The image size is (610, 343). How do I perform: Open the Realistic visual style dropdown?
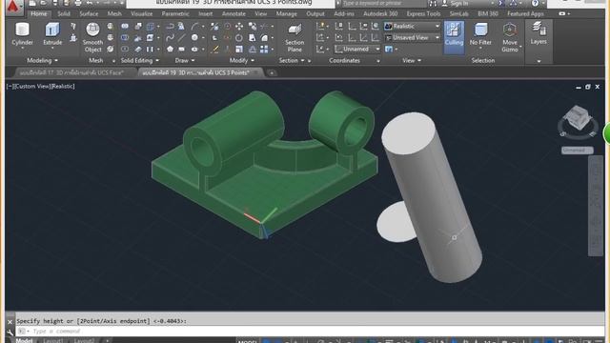tap(413, 26)
